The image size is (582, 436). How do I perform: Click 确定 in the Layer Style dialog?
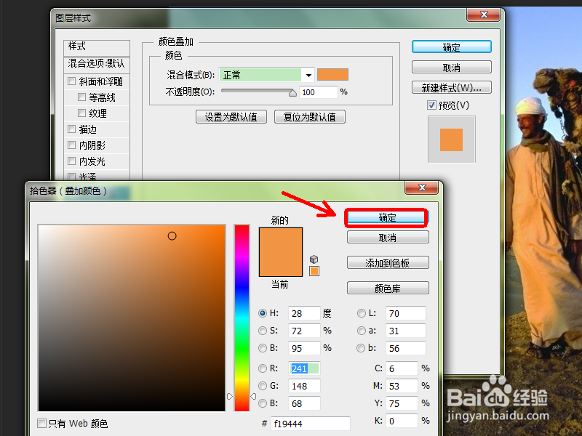point(451,47)
